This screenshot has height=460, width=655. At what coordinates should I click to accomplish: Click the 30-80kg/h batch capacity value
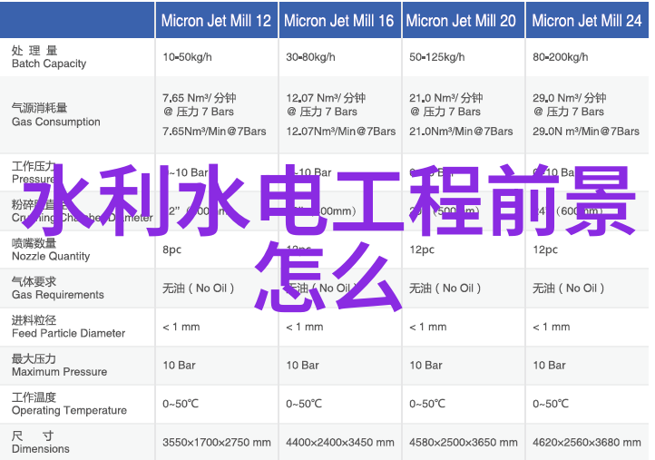310,57
